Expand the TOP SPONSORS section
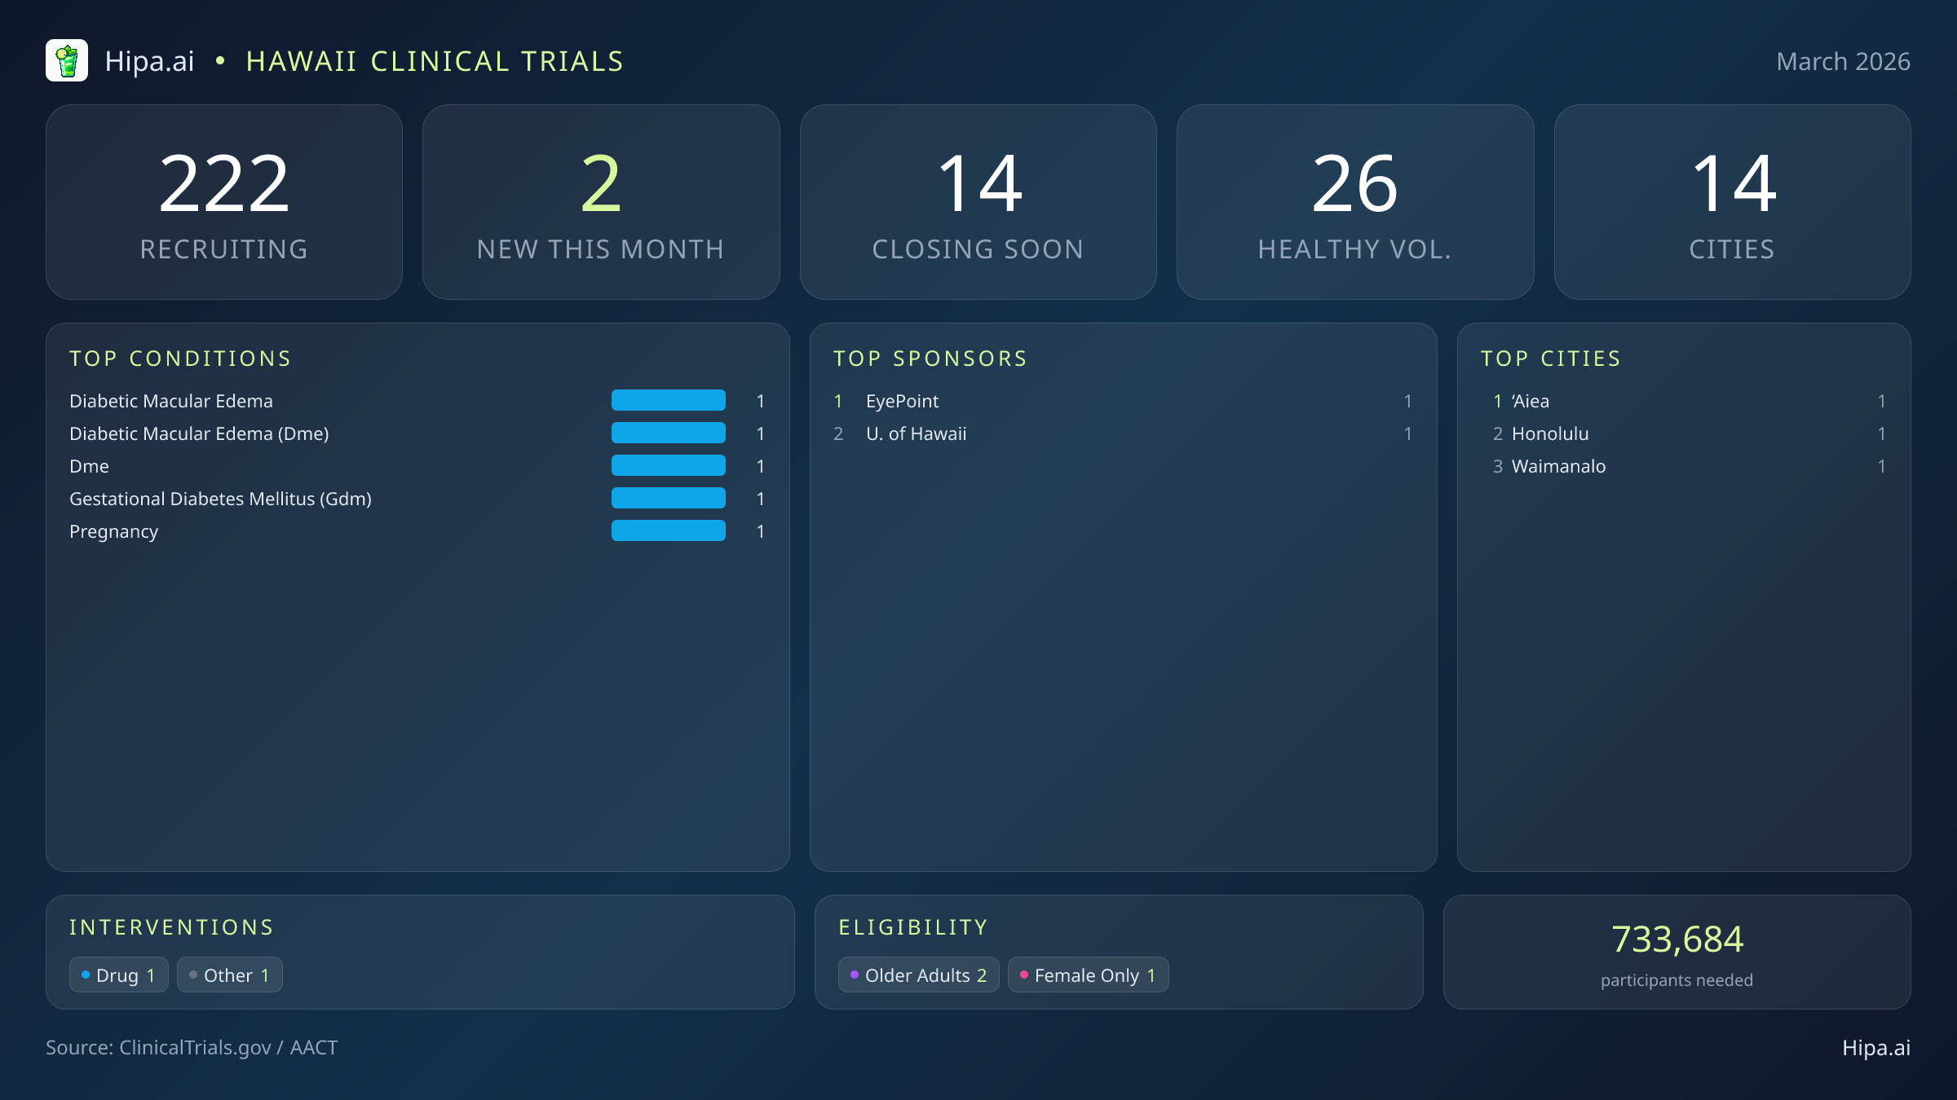This screenshot has height=1100, width=1957. (x=930, y=358)
